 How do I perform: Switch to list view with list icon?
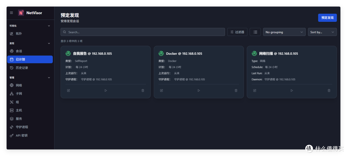(255, 32)
